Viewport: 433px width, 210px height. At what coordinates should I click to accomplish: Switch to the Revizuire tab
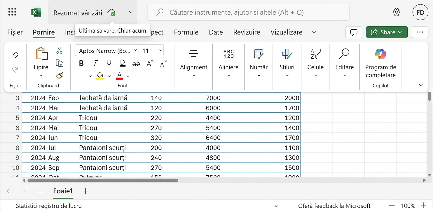coord(247,32)
